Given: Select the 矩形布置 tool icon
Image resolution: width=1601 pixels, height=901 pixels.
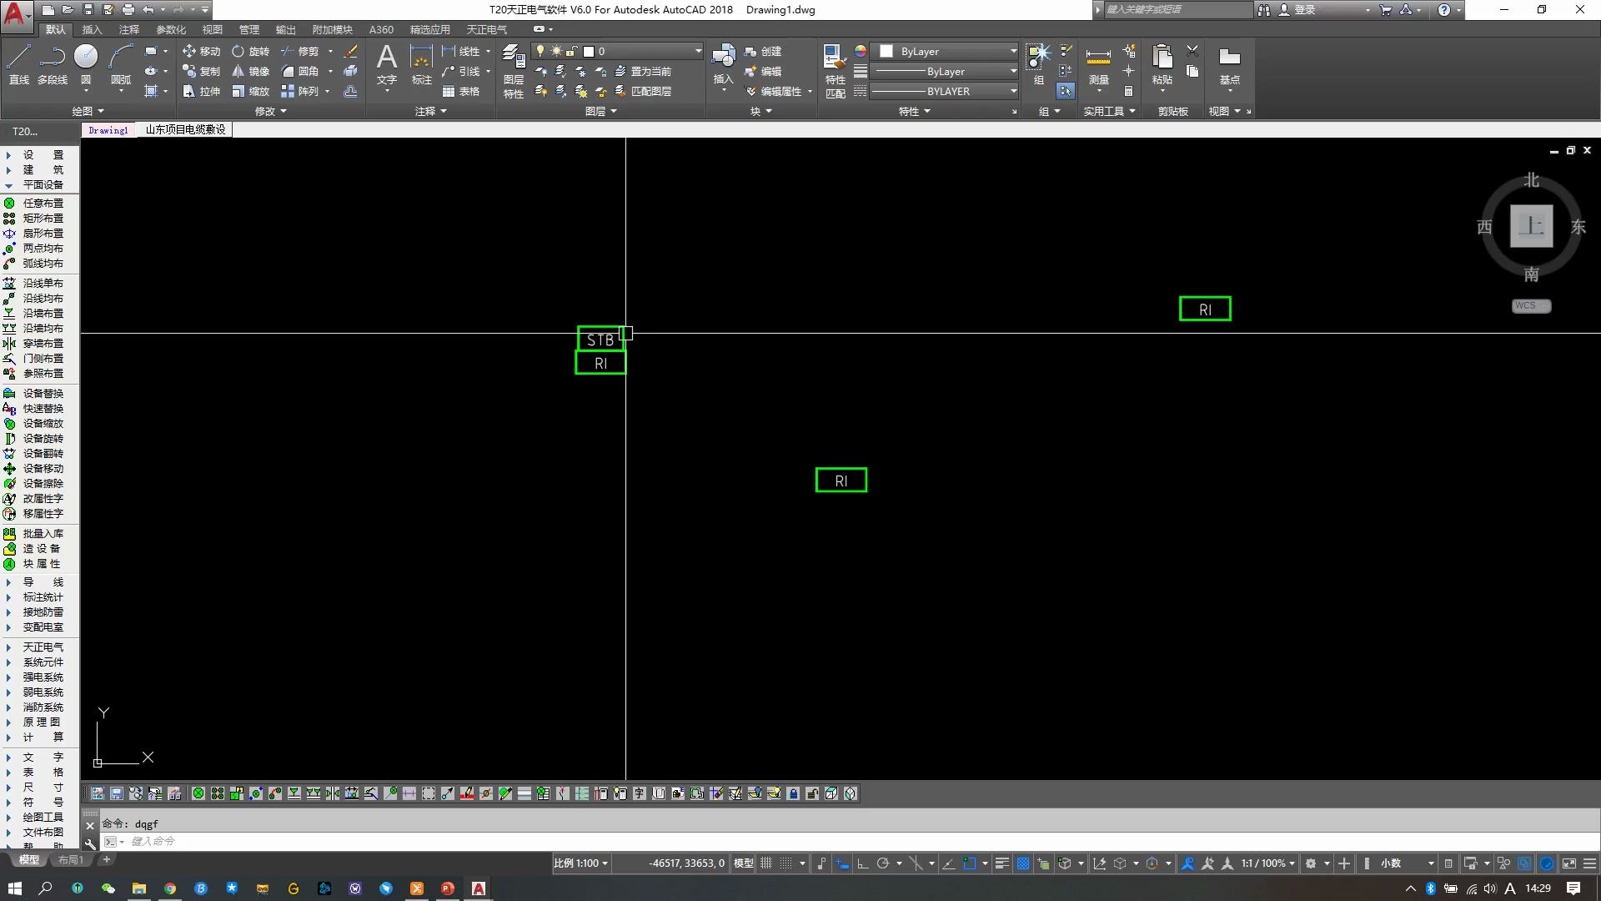Looking at the screenshot, I should coord(9,218).
